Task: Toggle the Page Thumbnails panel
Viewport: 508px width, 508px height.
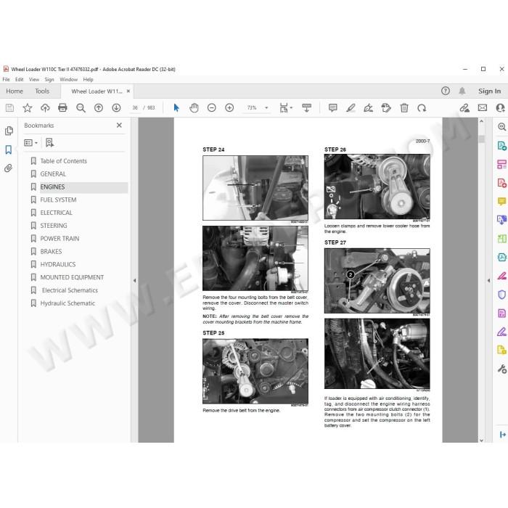Action: pos(9,131)
